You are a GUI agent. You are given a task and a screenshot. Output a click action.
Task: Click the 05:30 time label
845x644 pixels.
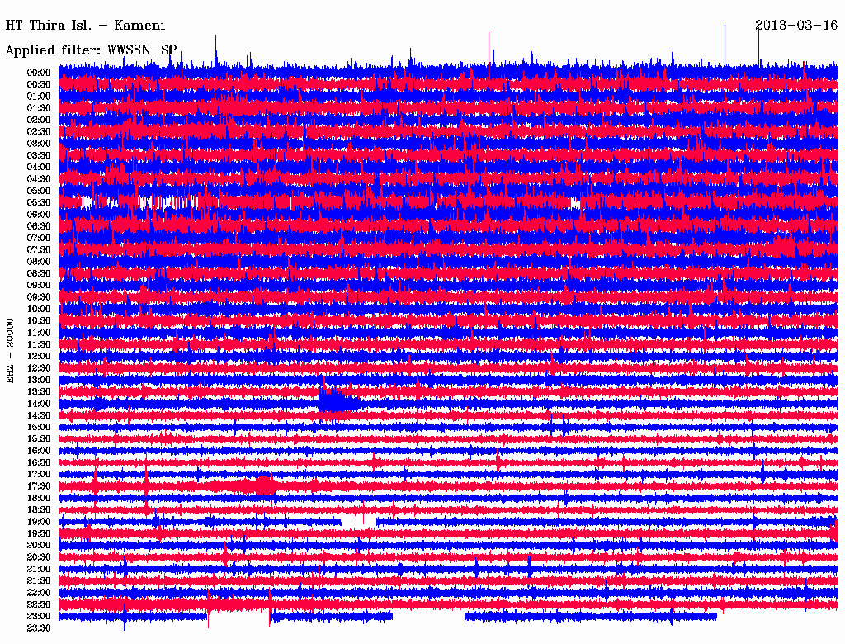pyautogui.click(x=39, y=202)
